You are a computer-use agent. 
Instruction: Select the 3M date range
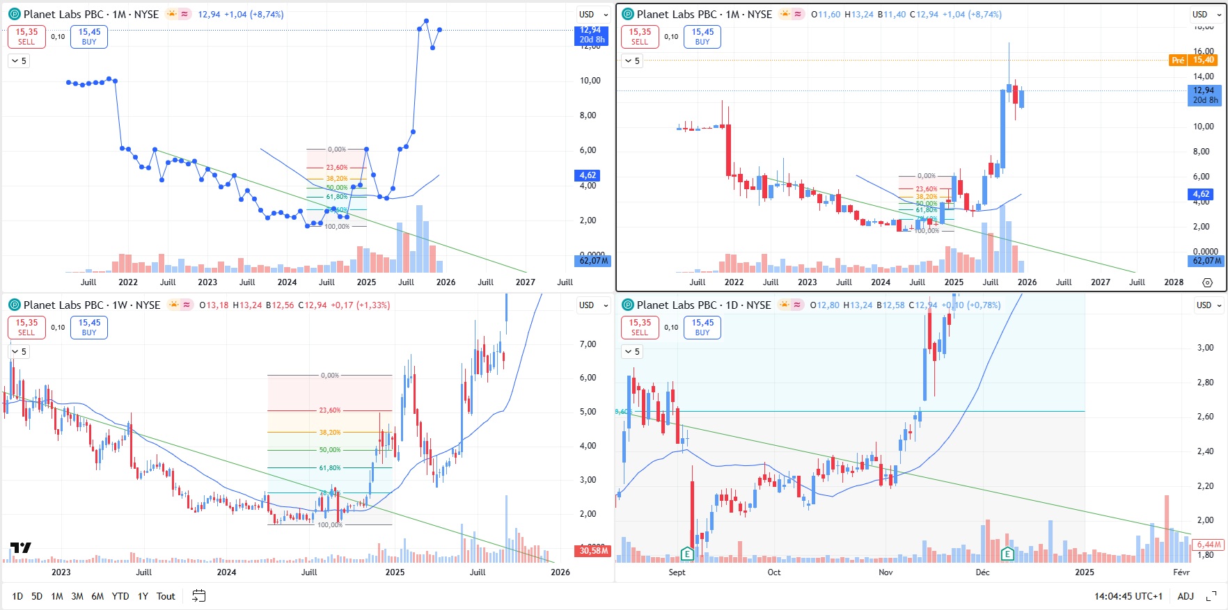coord(77,596)
